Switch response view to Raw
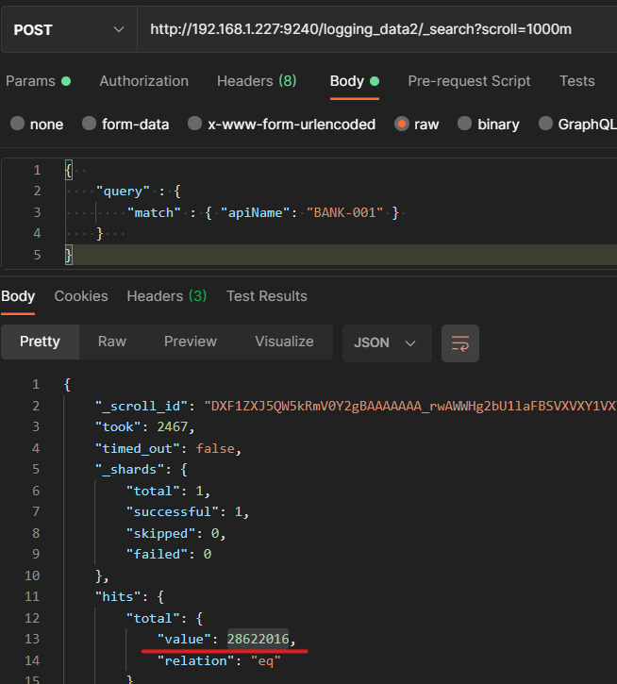 (111, 342)
